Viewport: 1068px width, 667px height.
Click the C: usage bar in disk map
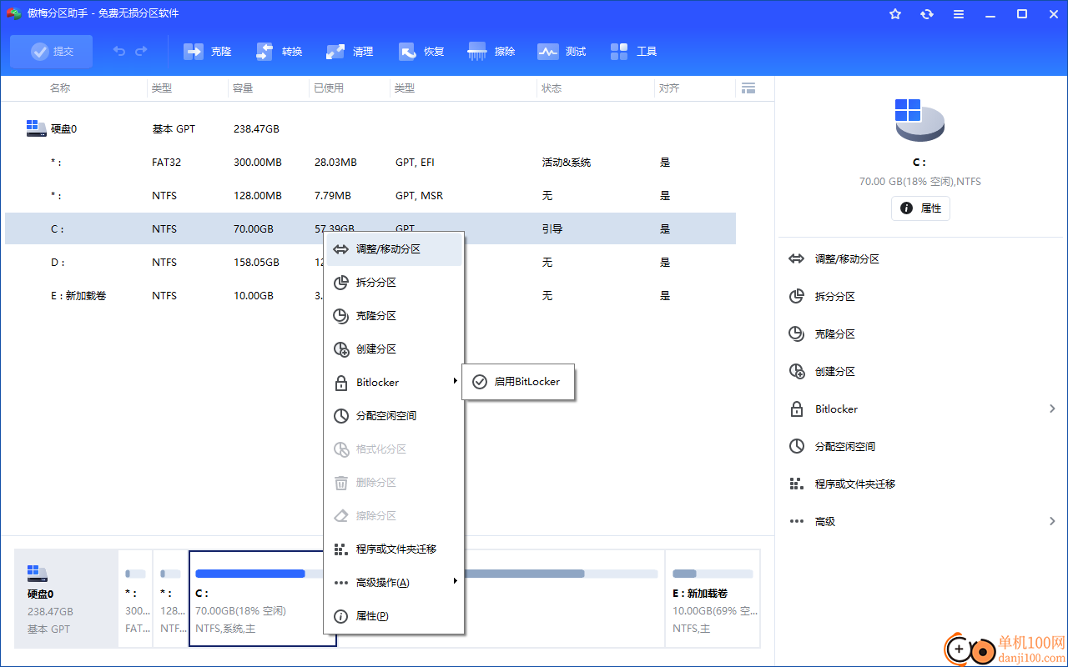(x=259, y=574)
